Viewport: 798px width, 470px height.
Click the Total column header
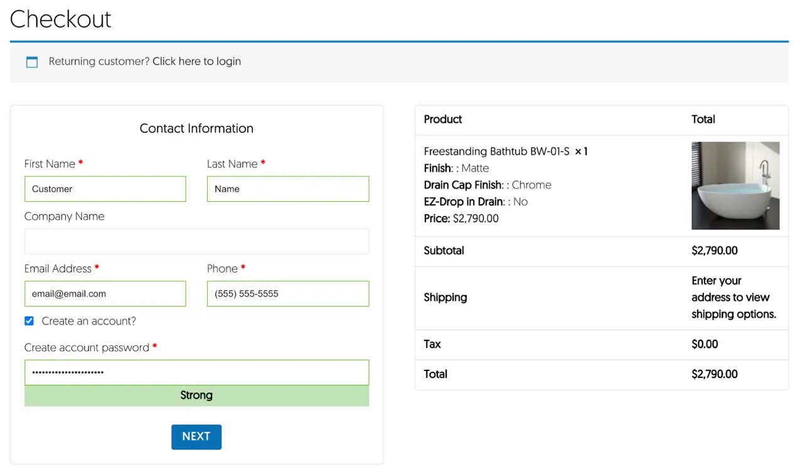click(703, 119)
